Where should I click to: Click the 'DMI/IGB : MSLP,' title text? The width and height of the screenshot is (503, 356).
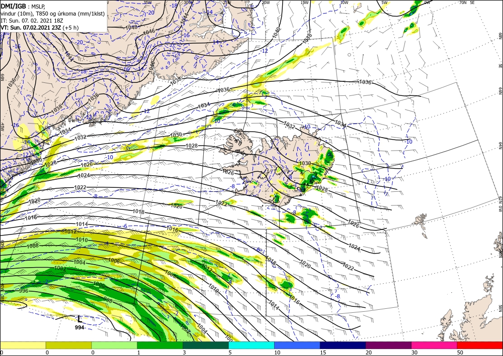click(x=23, y=6)
